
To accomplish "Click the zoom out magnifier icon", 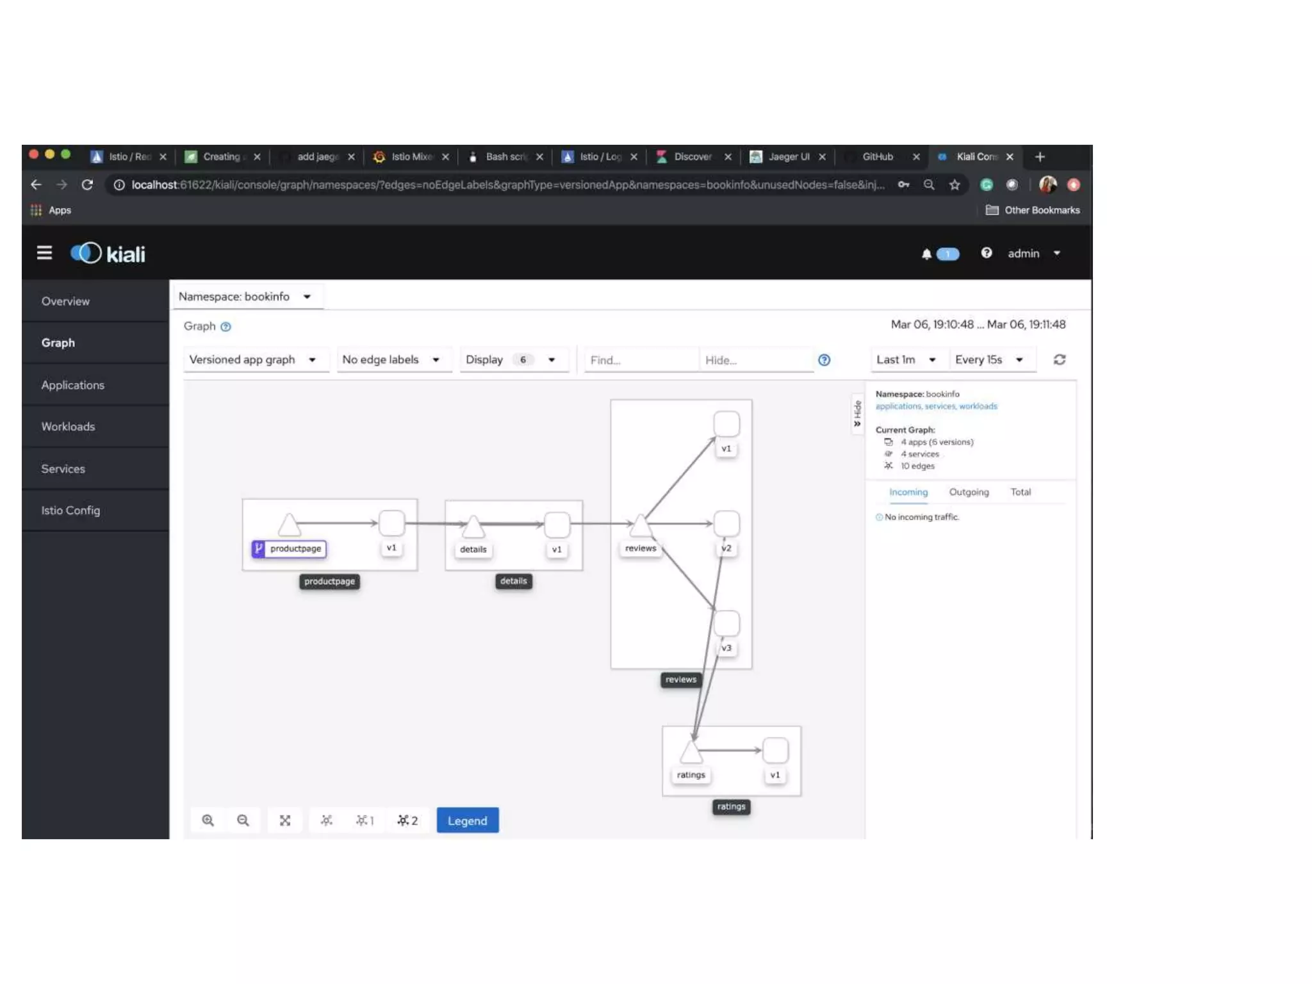I will (x=243, y=821).
